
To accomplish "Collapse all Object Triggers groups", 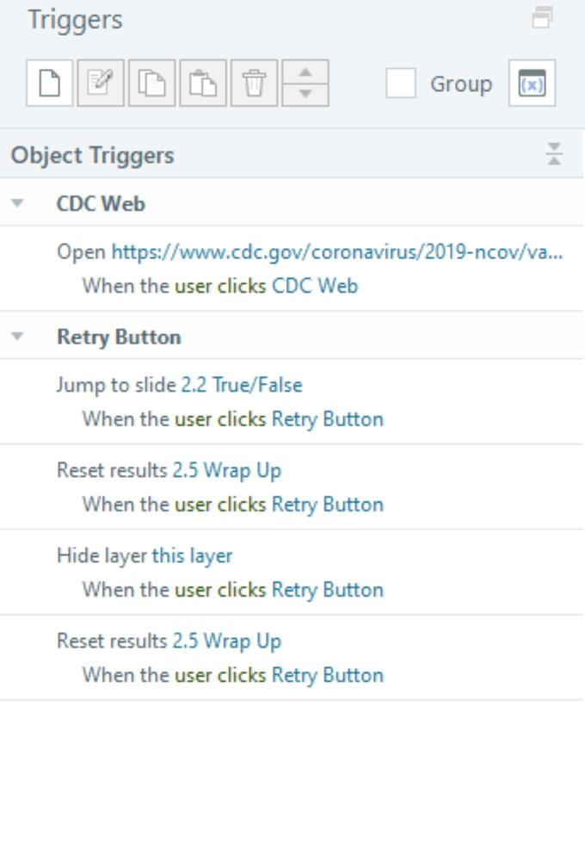I will (x=554, y=155).
